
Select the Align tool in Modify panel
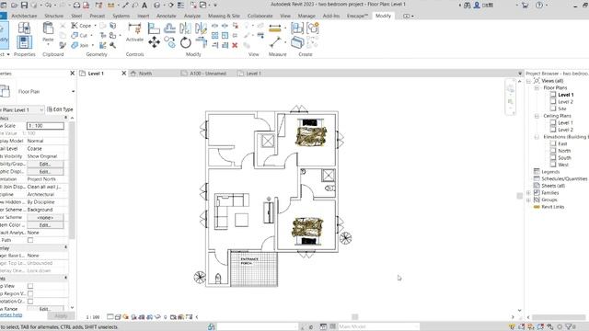(154, 29)
